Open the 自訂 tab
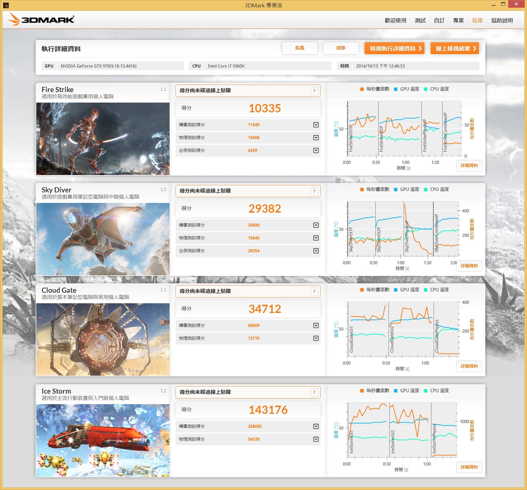Screen dimensions: 527x490 [439, 21]
